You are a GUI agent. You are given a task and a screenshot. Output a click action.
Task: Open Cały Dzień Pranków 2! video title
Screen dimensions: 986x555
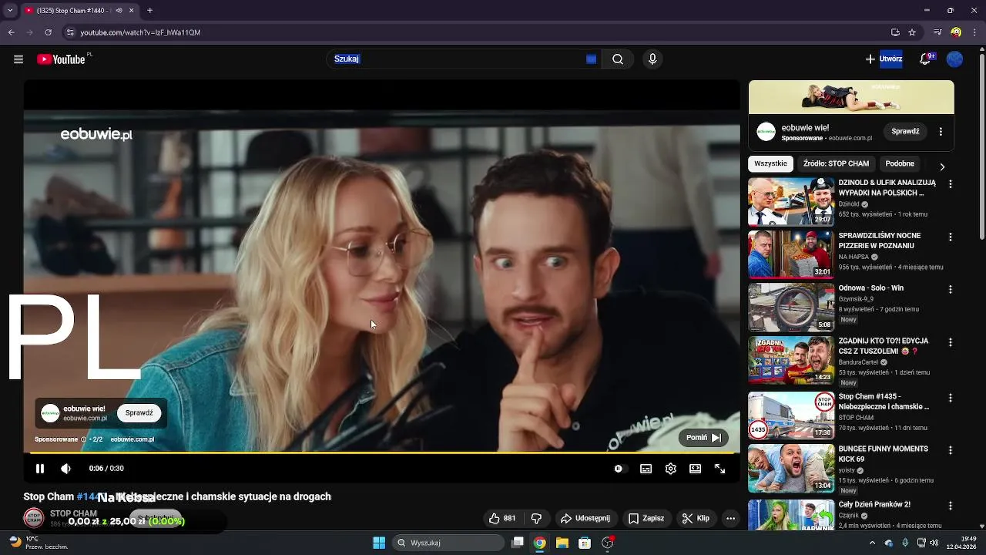(874, 504)
